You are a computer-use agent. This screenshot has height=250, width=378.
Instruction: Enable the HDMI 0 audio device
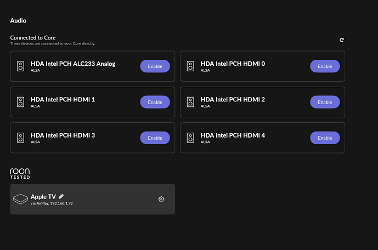tap(325, 66)
